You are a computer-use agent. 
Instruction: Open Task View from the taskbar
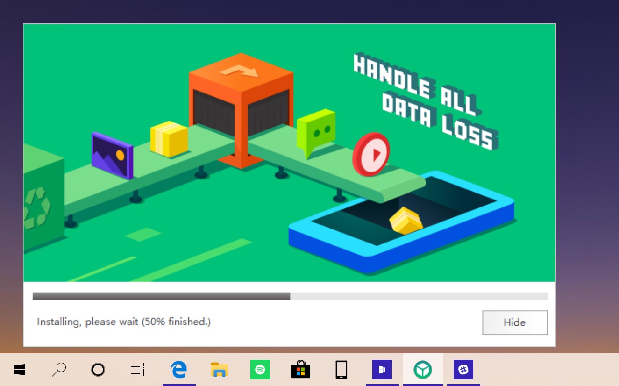click(137, 369)
